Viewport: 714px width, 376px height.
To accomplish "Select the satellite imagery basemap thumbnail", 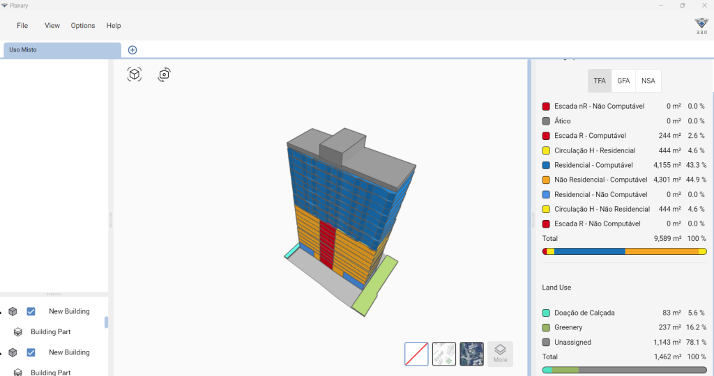I will pyautogui.click(x=472, y=354).
